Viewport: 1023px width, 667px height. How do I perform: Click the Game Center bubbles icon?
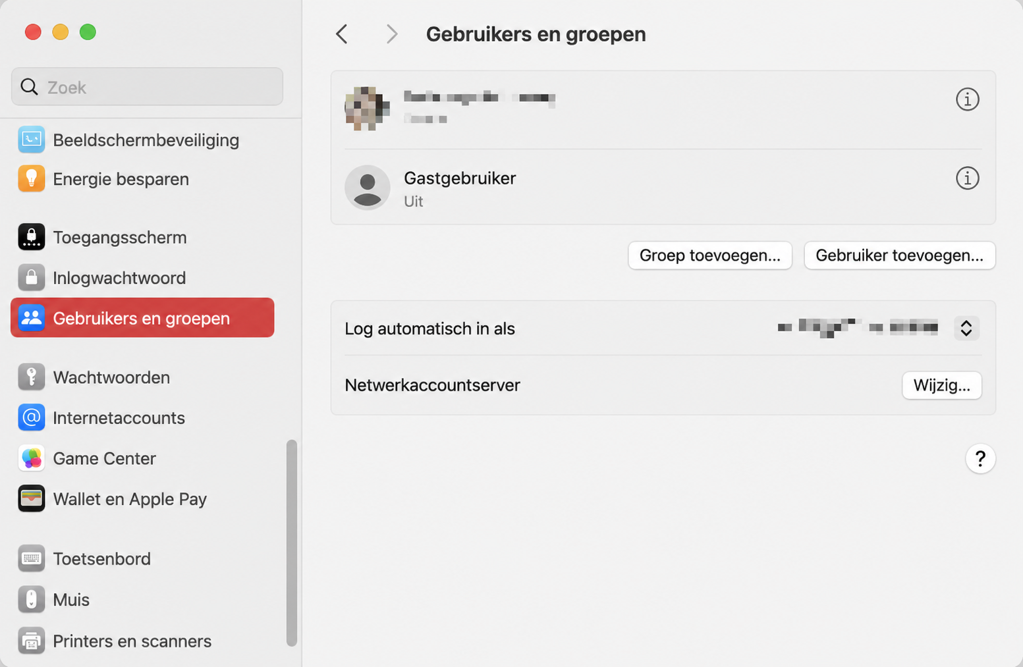click(x=32, y=458)
